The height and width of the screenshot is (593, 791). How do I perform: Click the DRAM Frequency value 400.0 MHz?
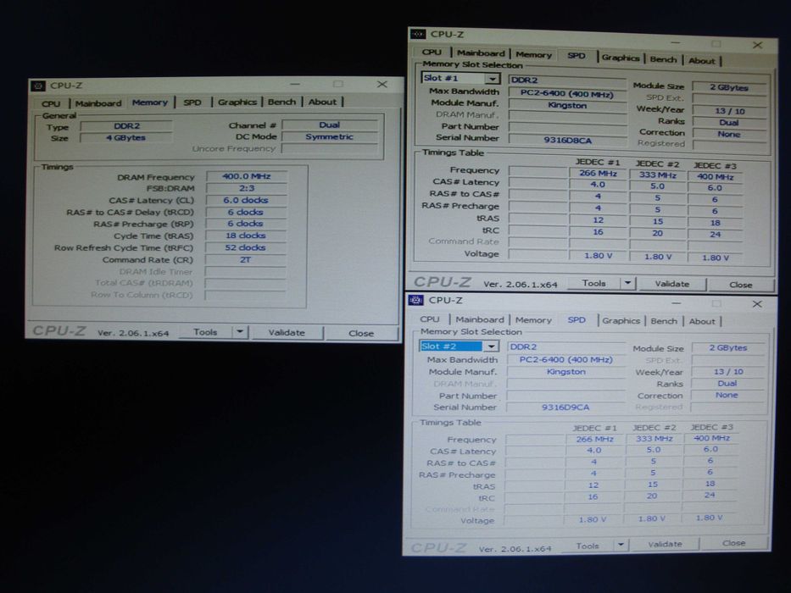(x=246, y=176)
